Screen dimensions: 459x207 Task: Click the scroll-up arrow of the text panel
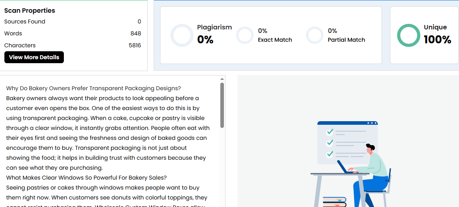[222, 79]
